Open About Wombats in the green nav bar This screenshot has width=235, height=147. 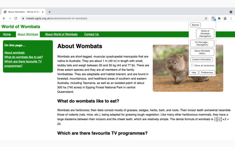28,34
